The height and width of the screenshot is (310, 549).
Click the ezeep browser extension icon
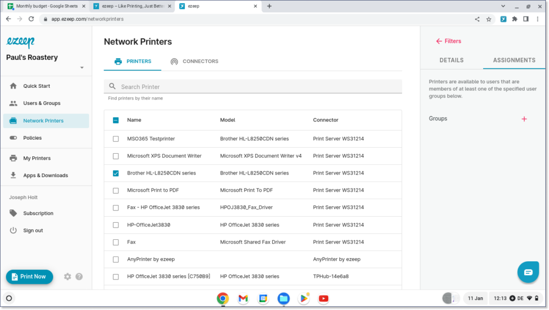point(503,19)
